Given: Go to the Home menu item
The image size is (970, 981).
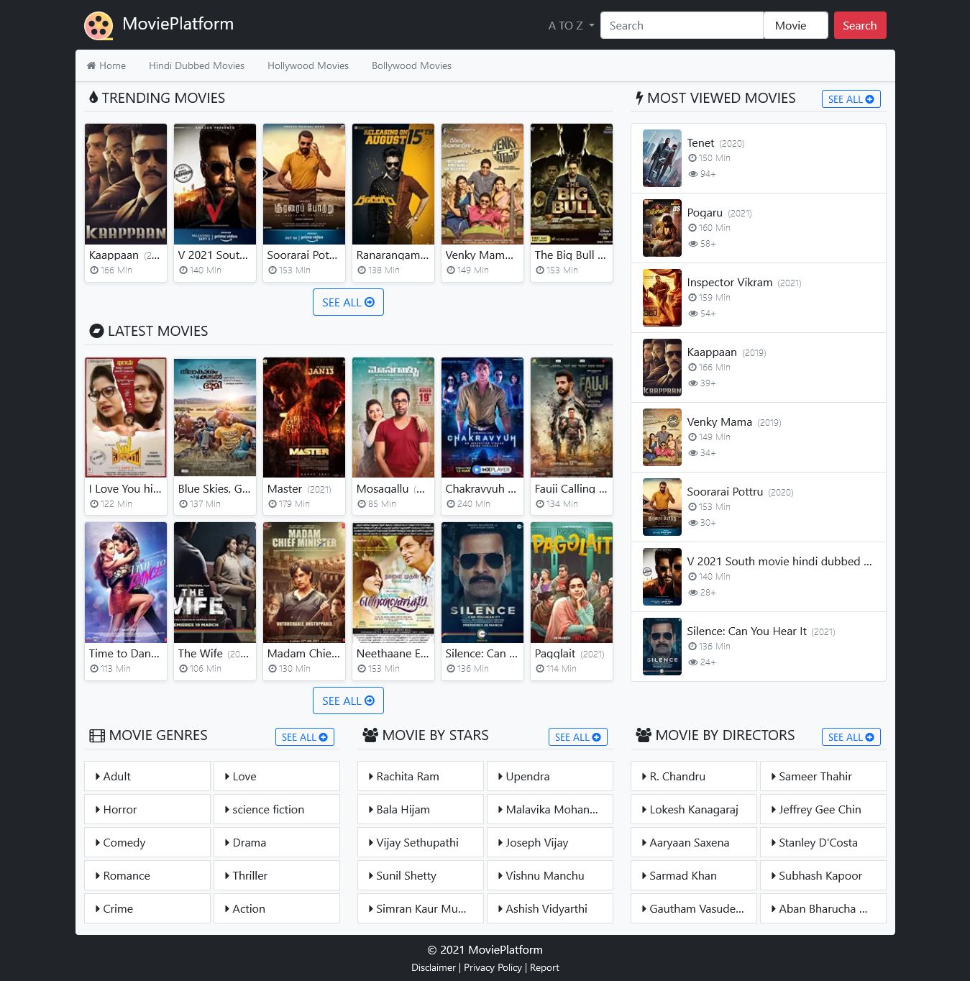Looking at the screenshot, I should [106, 65].
